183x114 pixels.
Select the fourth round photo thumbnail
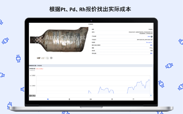pos(51,58)
